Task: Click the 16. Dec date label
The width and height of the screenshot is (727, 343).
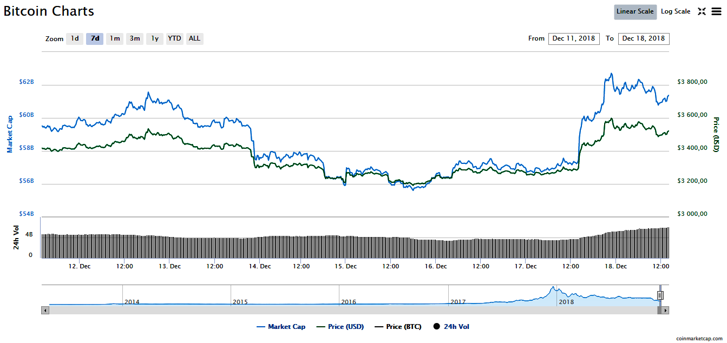Action: click(436, 266)
